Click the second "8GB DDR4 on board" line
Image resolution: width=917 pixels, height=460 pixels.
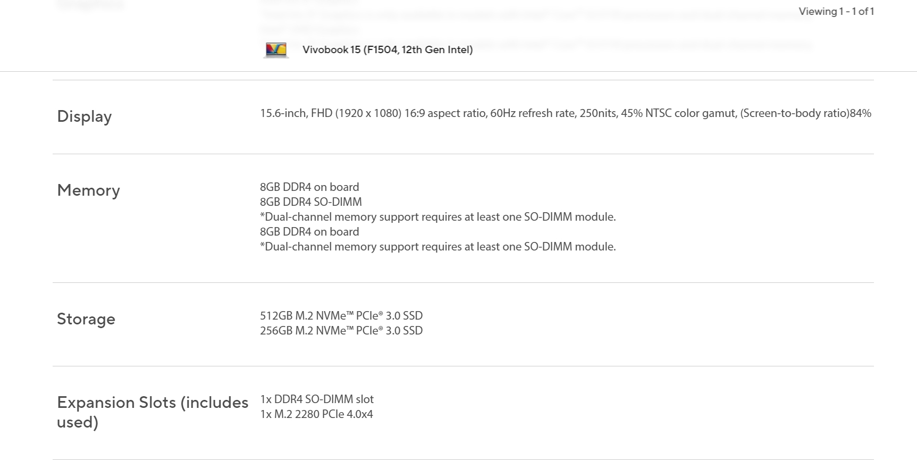pyautogui.click(x=309, y=232)
